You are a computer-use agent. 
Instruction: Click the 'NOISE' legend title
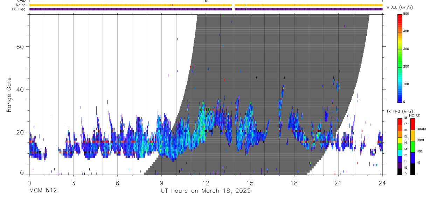(x=414, y=116)
